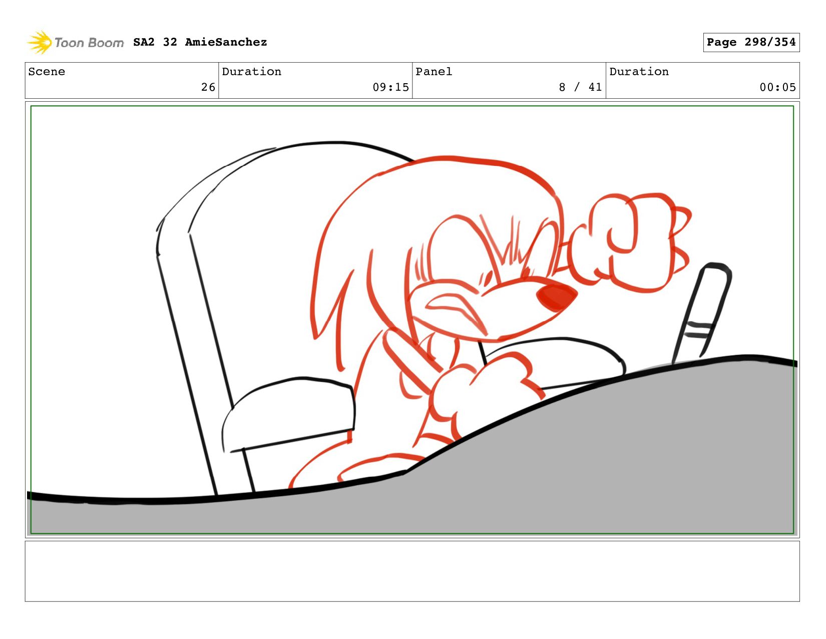Click the 'Toon Boom' wordmark text
Screen dimensions: 826x639
[89, 43]
